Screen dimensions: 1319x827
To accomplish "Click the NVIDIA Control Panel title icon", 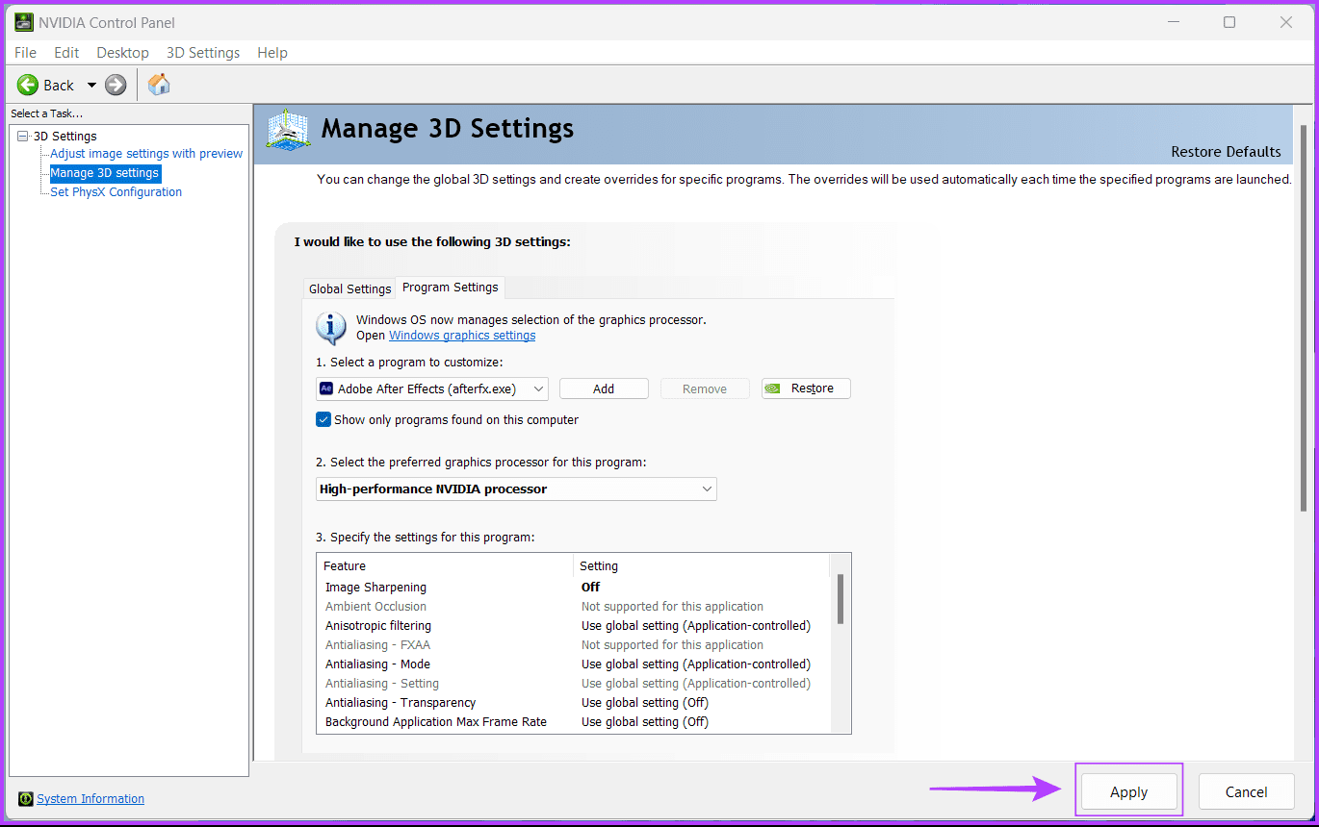I will [x=24, y=22].
